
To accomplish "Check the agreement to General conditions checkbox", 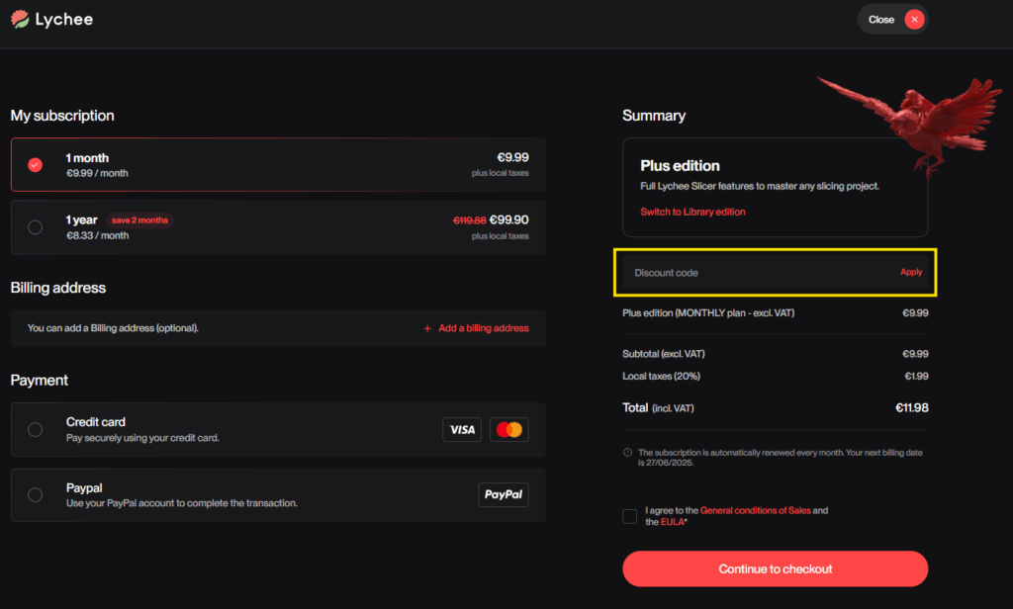I will (629, 515).
